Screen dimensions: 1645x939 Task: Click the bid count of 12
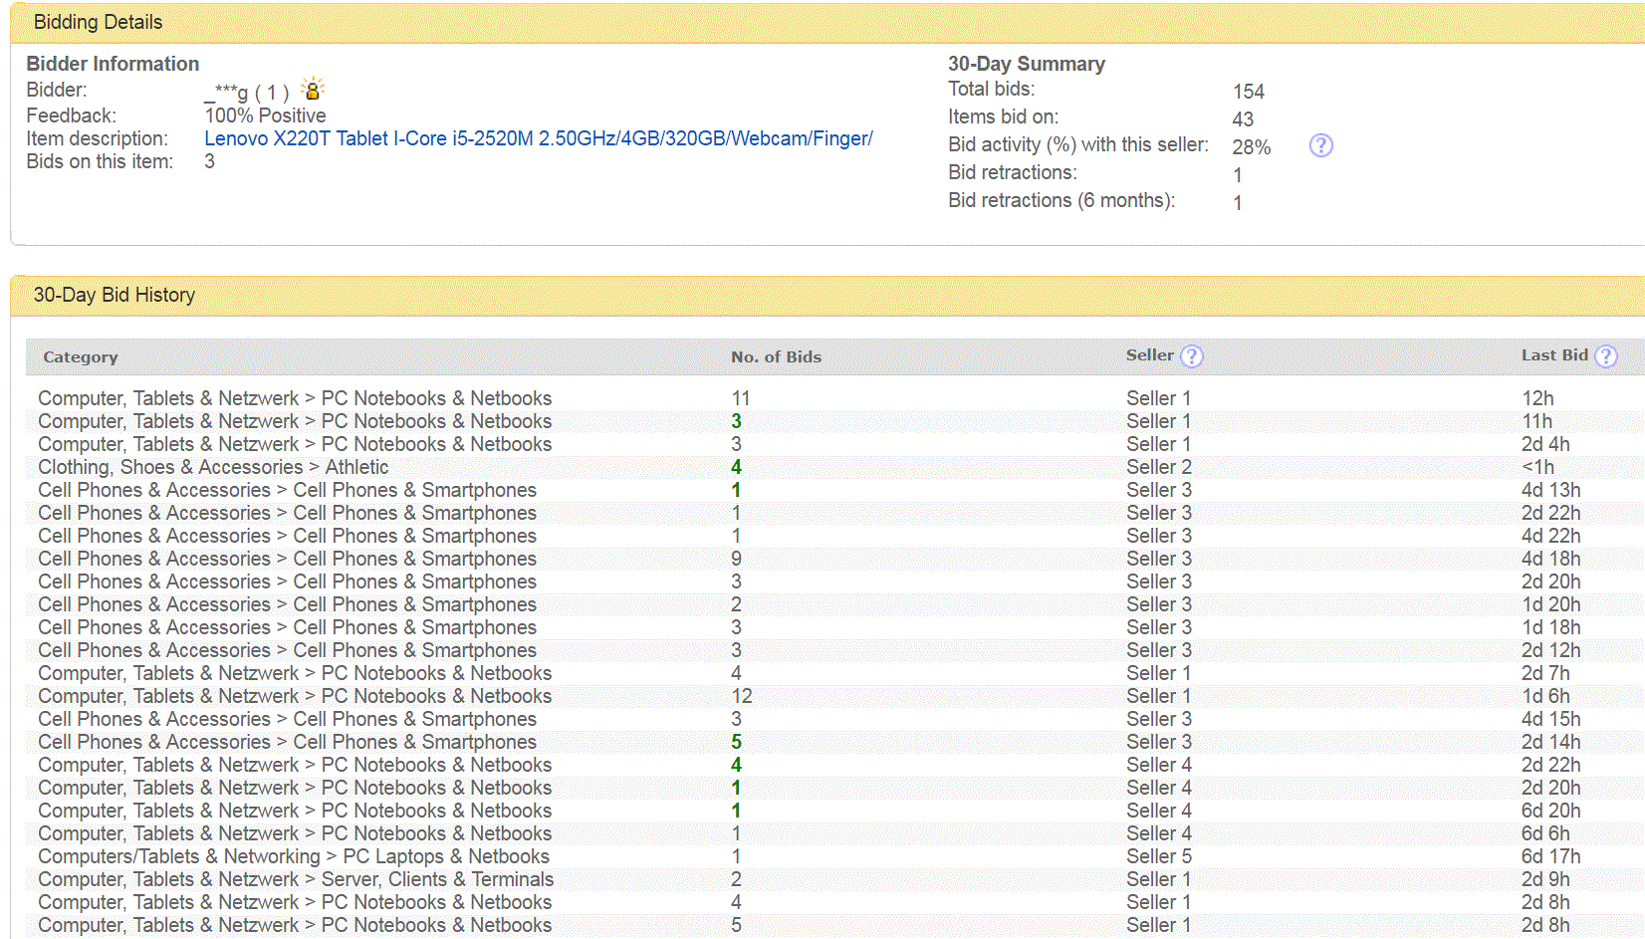742,696
